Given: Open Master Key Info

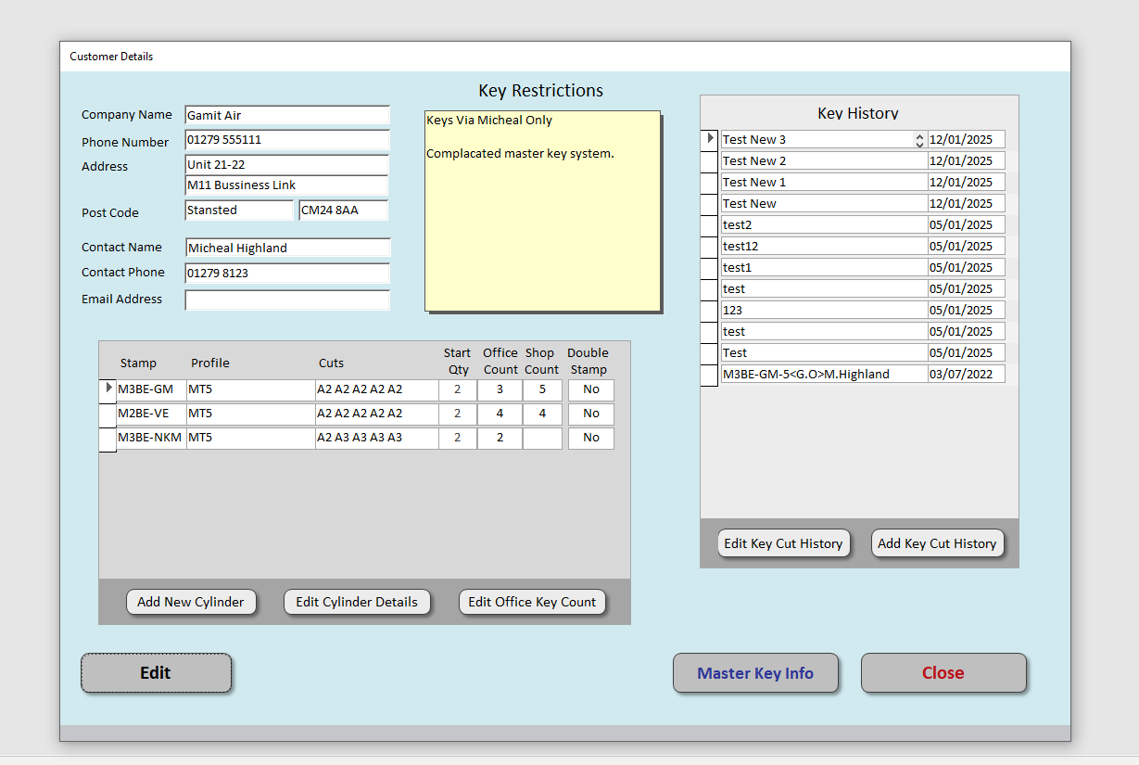Looking at the screenshot, I should [x=755, y=673].
